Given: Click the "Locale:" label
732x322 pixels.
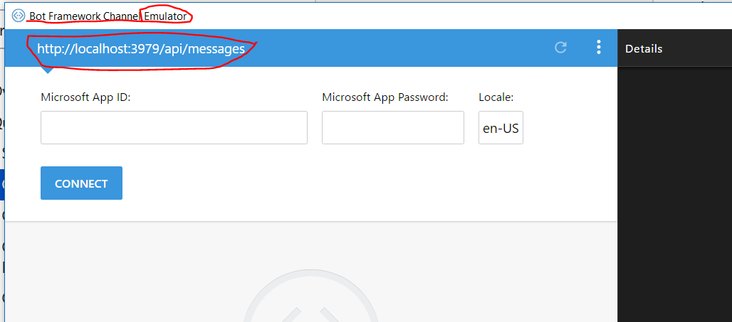Looking at the screenshot, I should 496,97.
